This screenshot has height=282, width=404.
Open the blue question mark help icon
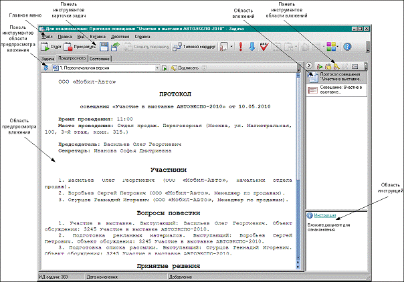point(347,47)
